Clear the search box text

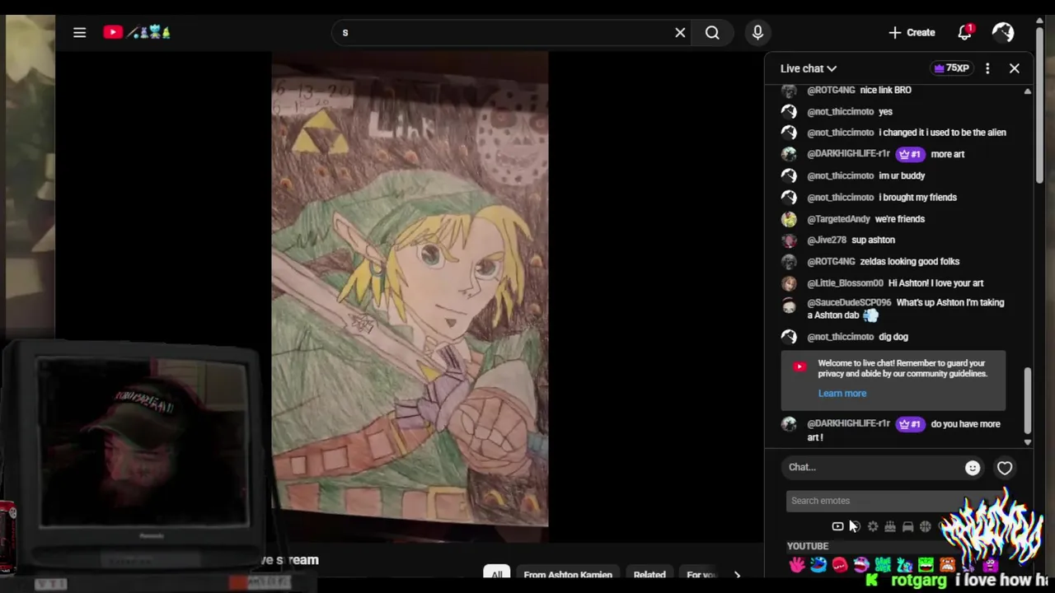point(680,33)
